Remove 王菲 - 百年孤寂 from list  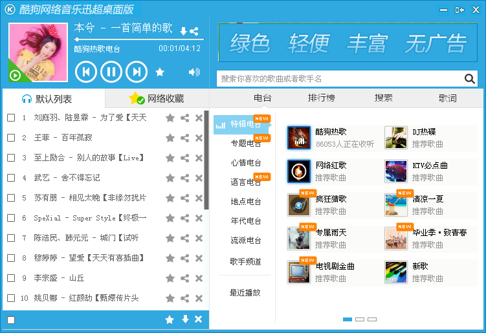pyautogui.click(x=199, y=138)
